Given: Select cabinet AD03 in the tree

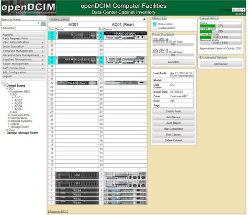Looking at the screenshot, I should click(18, 103).
